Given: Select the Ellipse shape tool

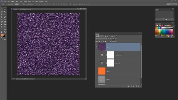Looking at the screenshot, I should (5, 29).
